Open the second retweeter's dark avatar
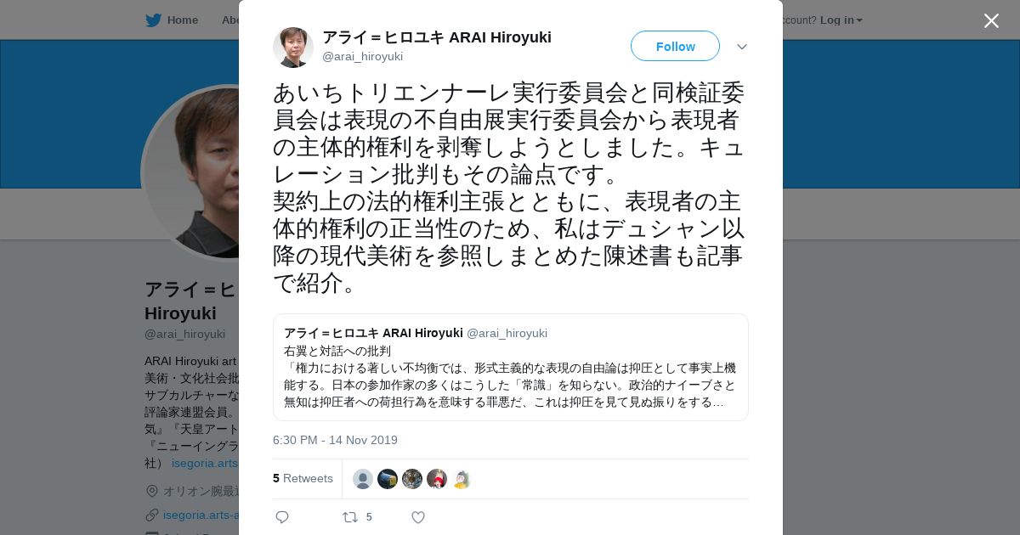Image resolution: width=1020 pixels, height=535 pixels. [388, 479]
